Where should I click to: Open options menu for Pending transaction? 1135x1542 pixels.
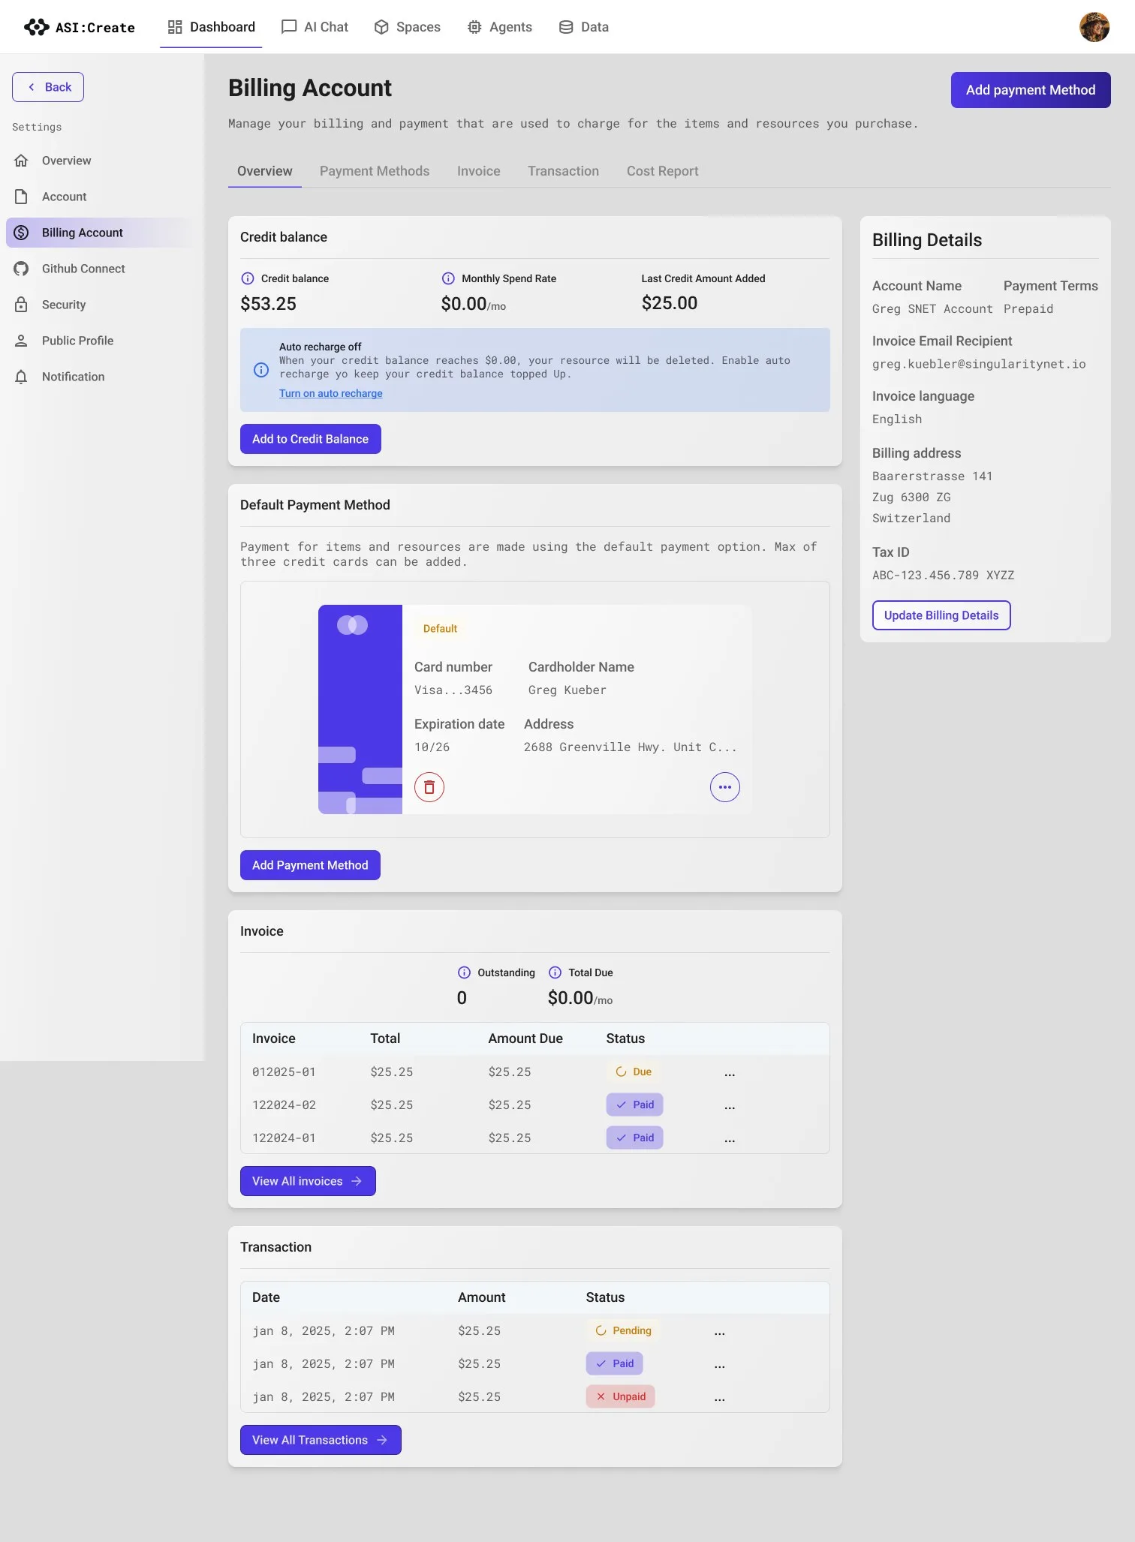click(720, 1332)
